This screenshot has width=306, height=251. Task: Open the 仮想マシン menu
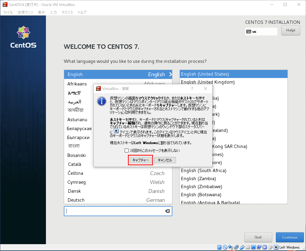tap(25, 12)
